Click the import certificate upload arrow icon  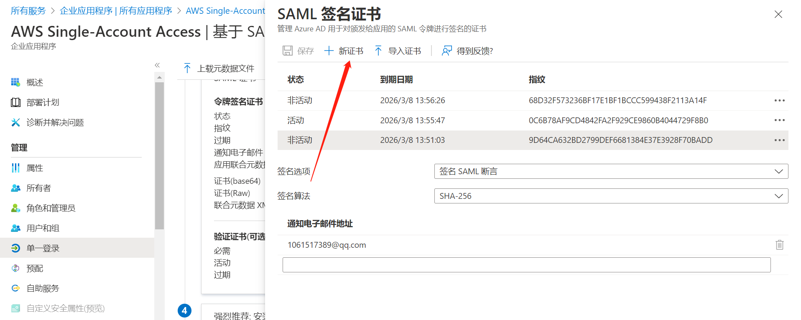click(378, 51)
